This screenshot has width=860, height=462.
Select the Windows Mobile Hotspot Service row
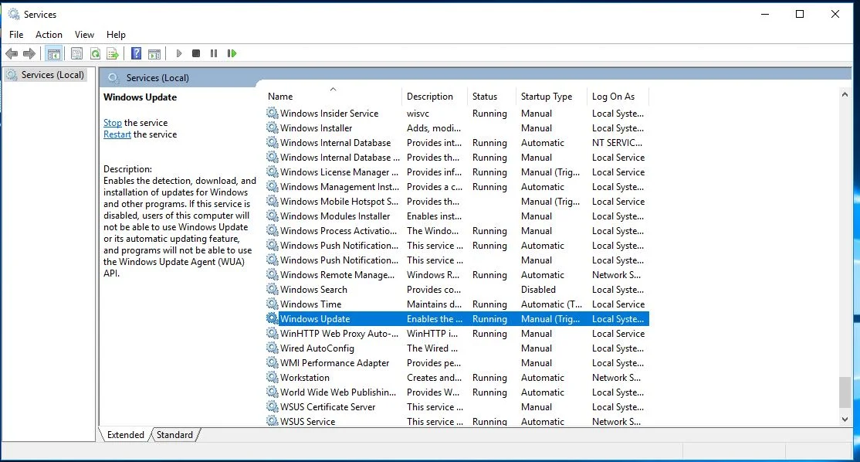[457, 202]
